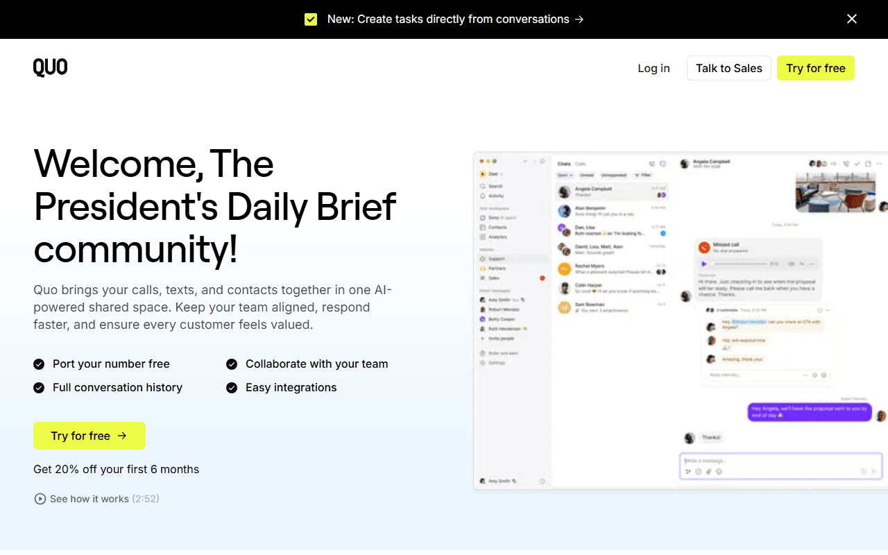
Task: Click Invite people in the preview sidebar
Action: pyautogui.click(x=497, y=339)
